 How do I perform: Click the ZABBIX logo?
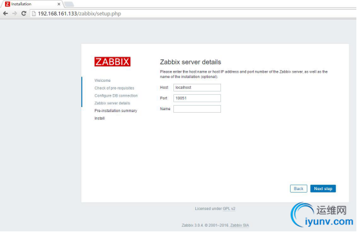pyautogui.click(x=113, y=62)
